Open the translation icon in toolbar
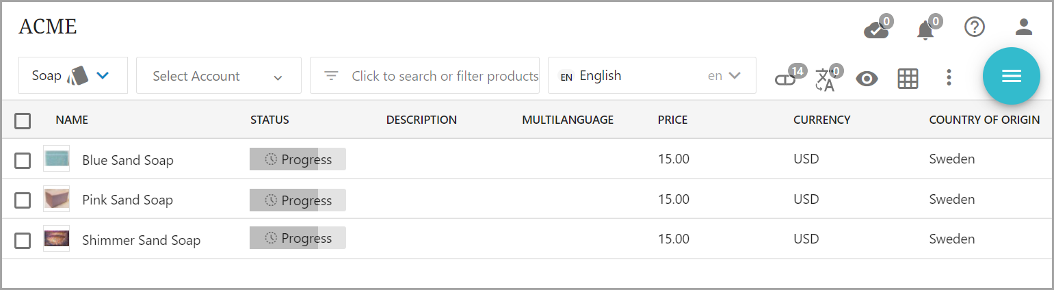 [826, 79]
